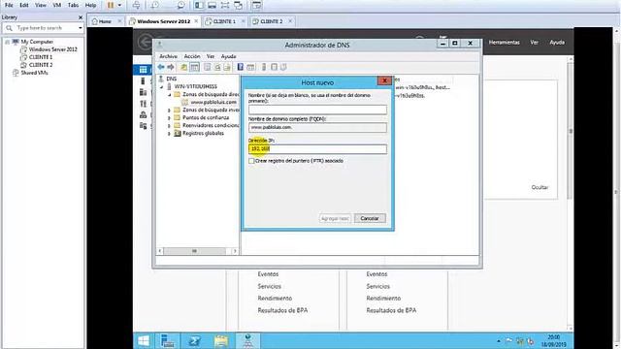This screenshot has width=621, height=349.
Task: Select the Server Manager dashboard sidebar icon
Action: 143,70
